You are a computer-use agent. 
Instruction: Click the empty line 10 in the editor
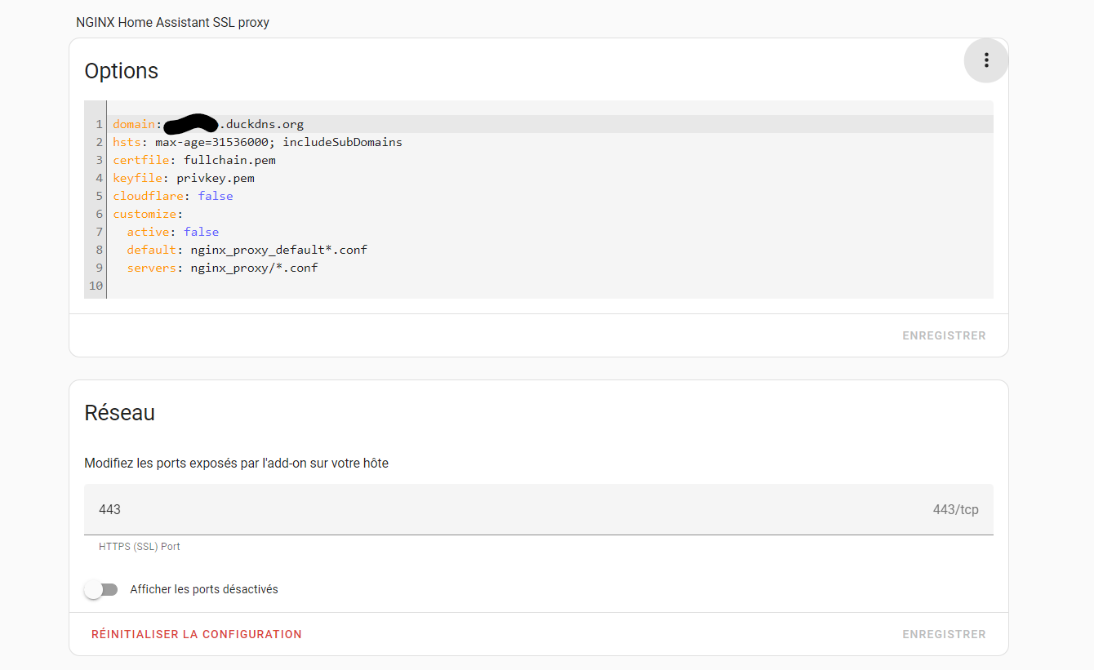tap(550, 286)
